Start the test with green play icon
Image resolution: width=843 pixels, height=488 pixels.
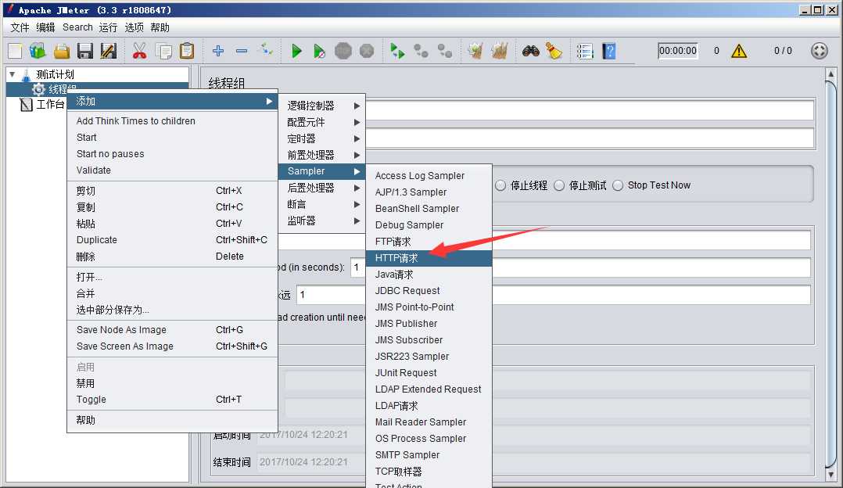296,51
